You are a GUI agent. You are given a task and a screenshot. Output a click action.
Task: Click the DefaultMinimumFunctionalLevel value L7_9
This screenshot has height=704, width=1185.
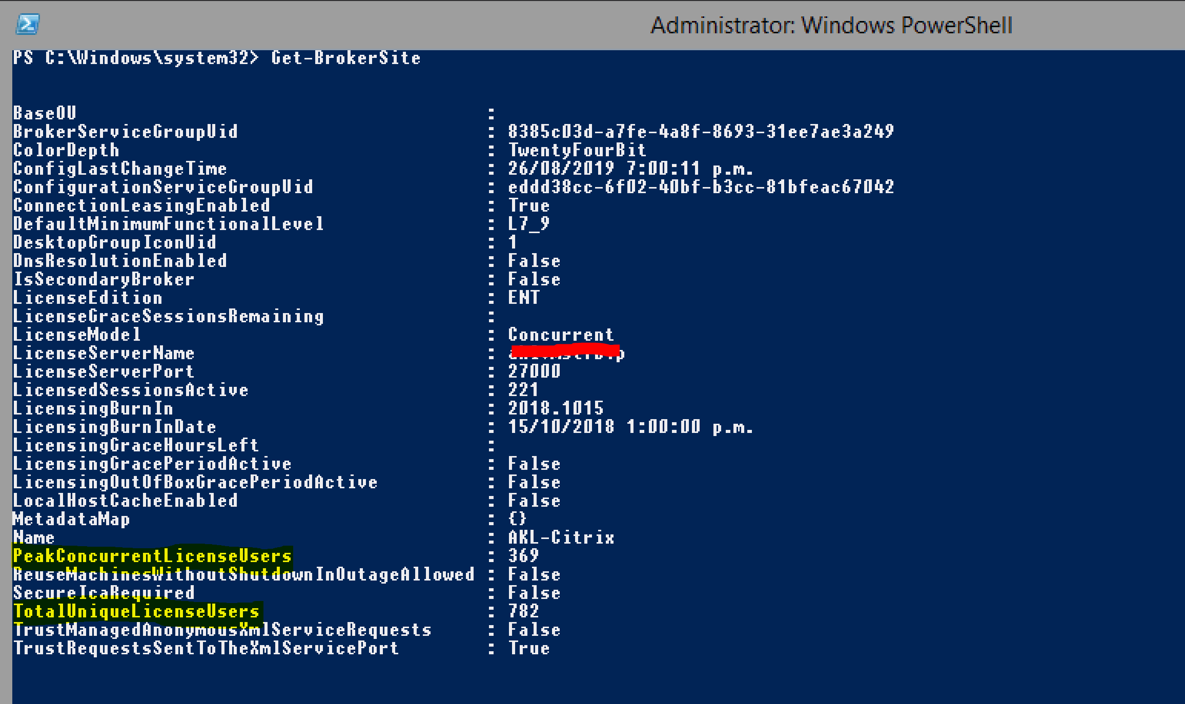[x=528, y=224]
